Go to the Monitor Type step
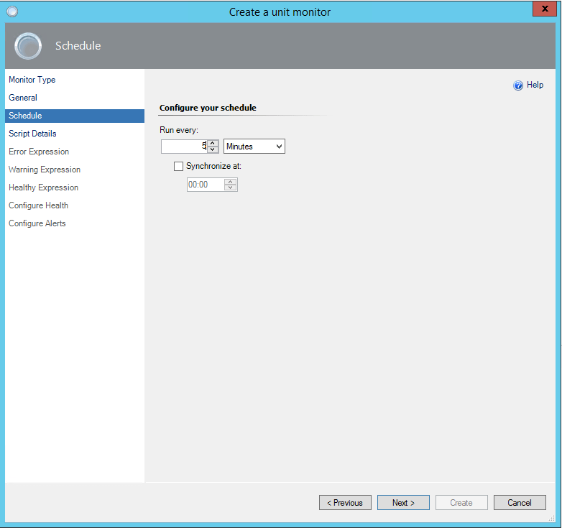The width and height of the screenshot is (562, 528). (x=32, y=80)
